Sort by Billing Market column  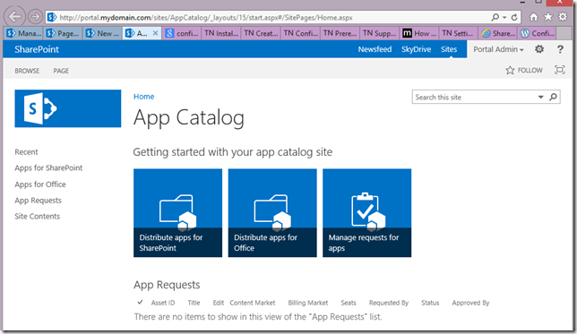(x=307, y=303)
